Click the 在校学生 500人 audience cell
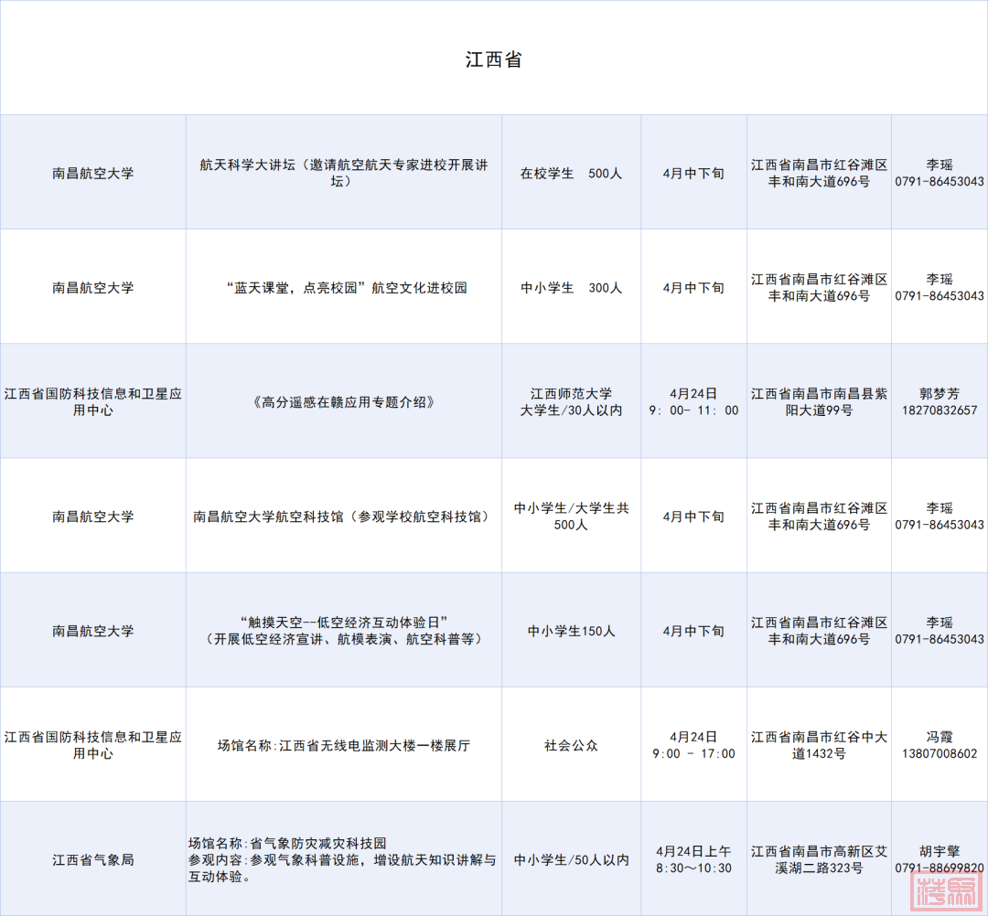This screenshot has width=988, height=916. (571, 173)
